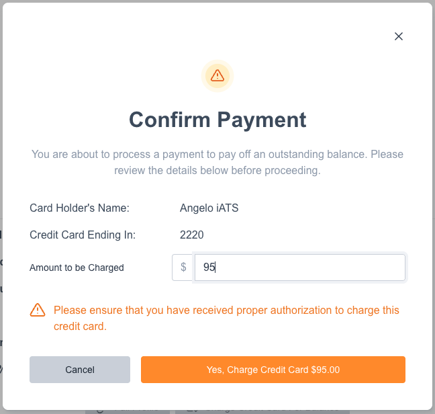Click the Amount to be Charged label
This screenshot has height=414, width=435.
77,267
